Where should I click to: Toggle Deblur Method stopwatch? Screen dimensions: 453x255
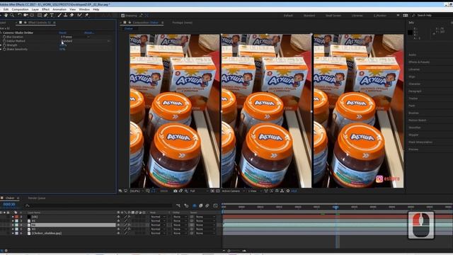pyautogui.click(x=4, y=41)
